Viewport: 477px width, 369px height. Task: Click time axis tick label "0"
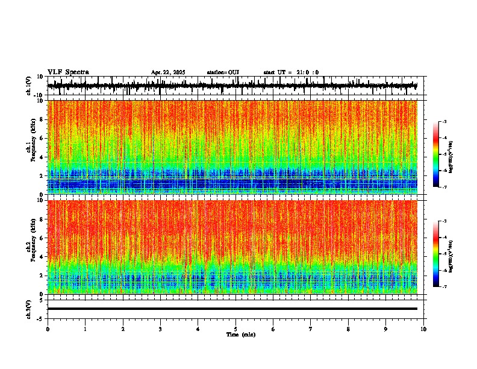tap(48, 329)
